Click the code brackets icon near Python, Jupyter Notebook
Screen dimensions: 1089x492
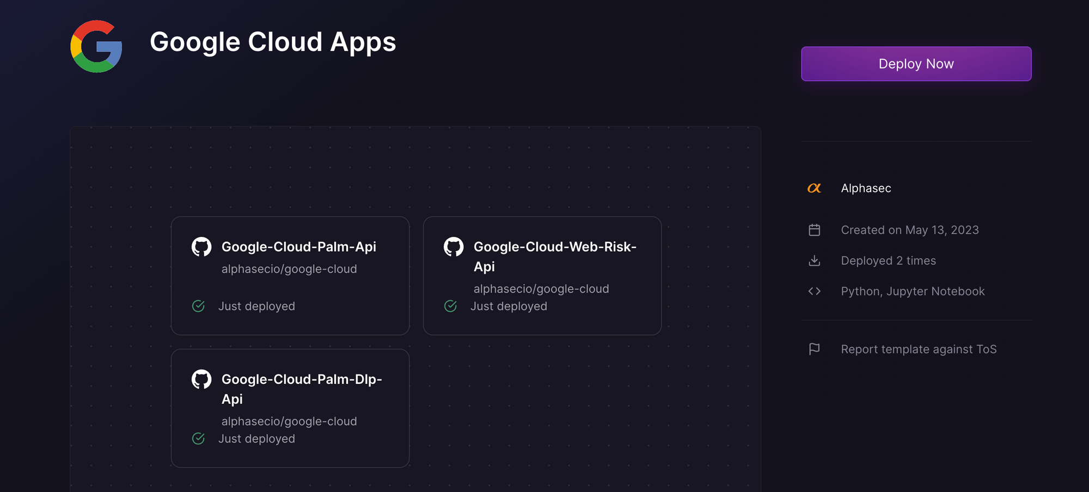pos(814,291)
